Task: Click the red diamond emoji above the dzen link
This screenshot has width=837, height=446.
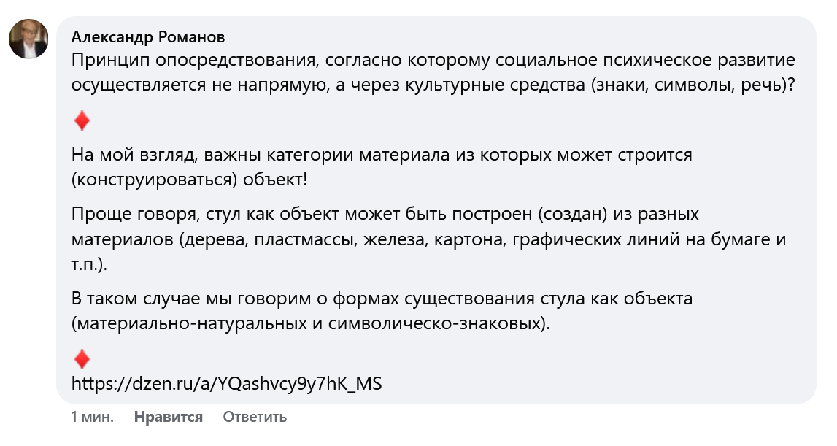Action: pos(82,358)
